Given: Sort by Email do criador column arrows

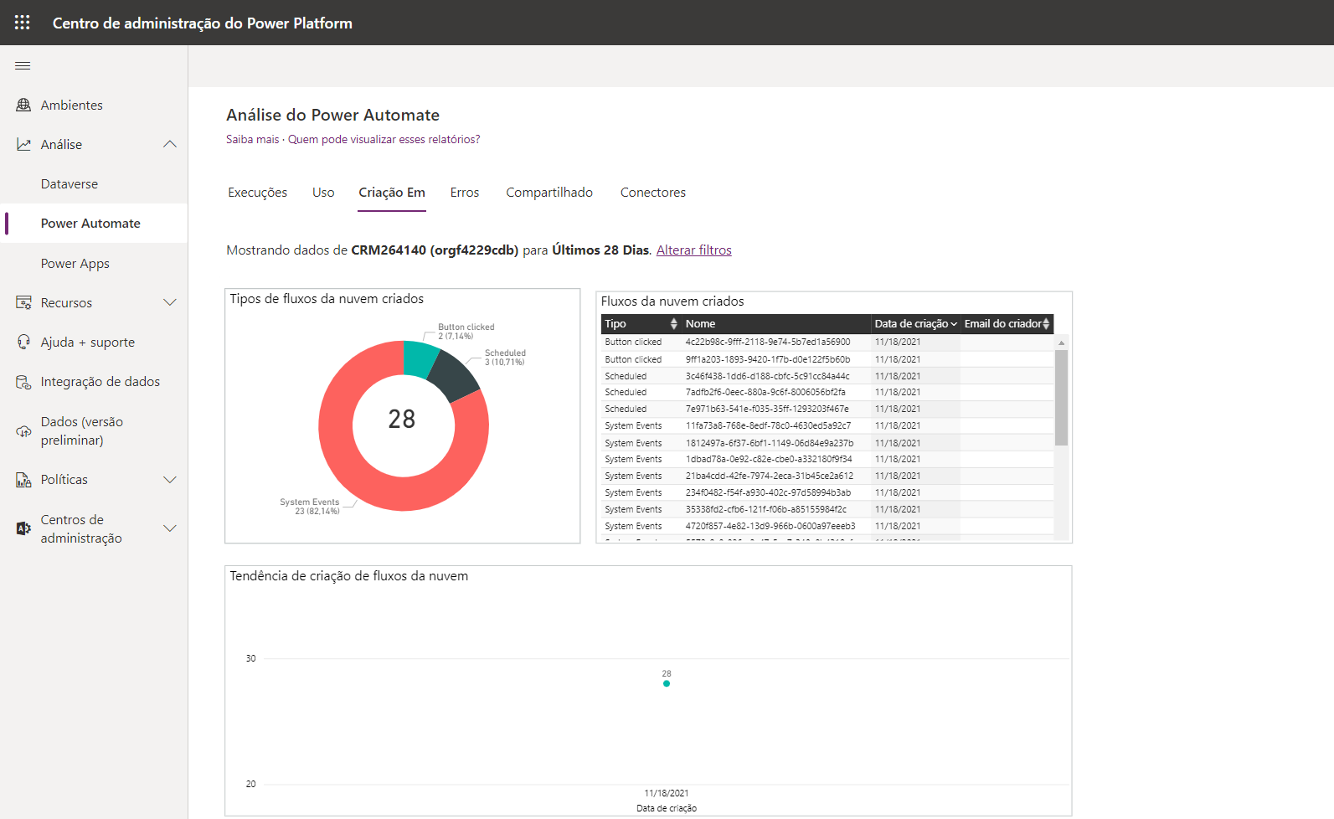Looking at the screenshot, I should point(1046,324).
